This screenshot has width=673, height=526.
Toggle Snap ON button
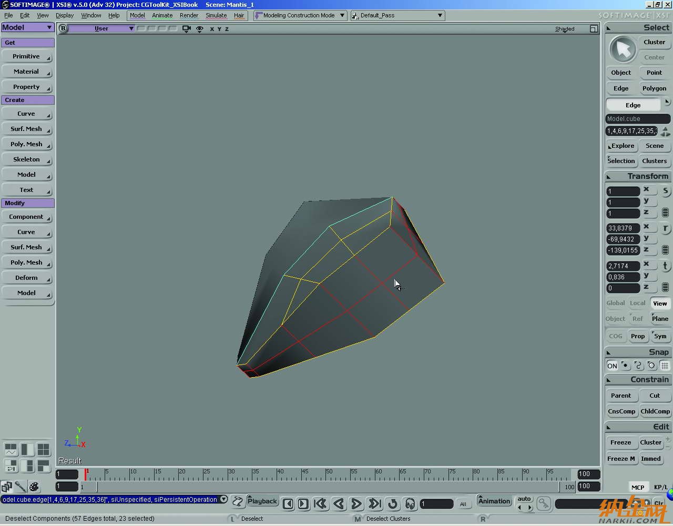coord(612,366)
